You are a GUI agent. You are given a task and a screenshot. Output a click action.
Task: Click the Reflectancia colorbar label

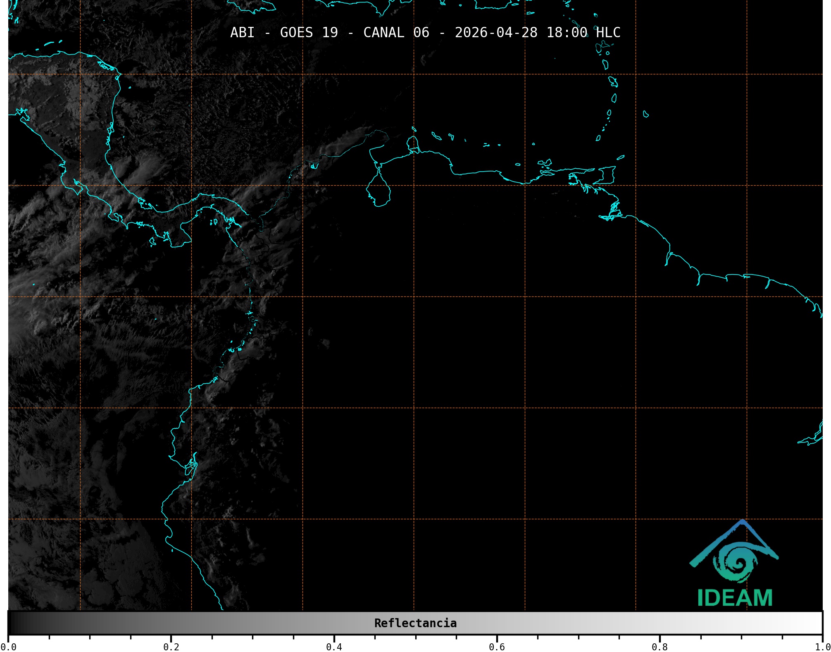tap(415, 623)
